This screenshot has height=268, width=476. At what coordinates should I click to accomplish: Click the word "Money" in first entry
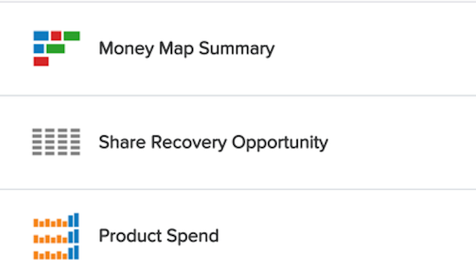tap(126, 49)
